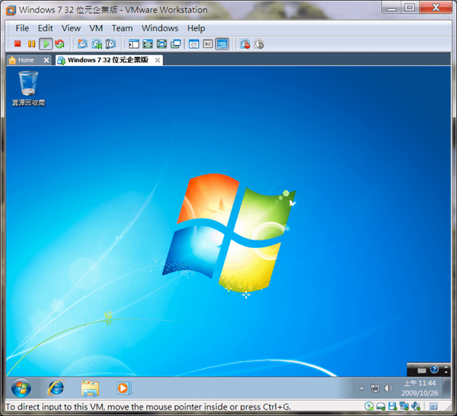Click the orange Suspend (pause) toolbar button
This screenshot has width=457, height=416.
[31, 44]
